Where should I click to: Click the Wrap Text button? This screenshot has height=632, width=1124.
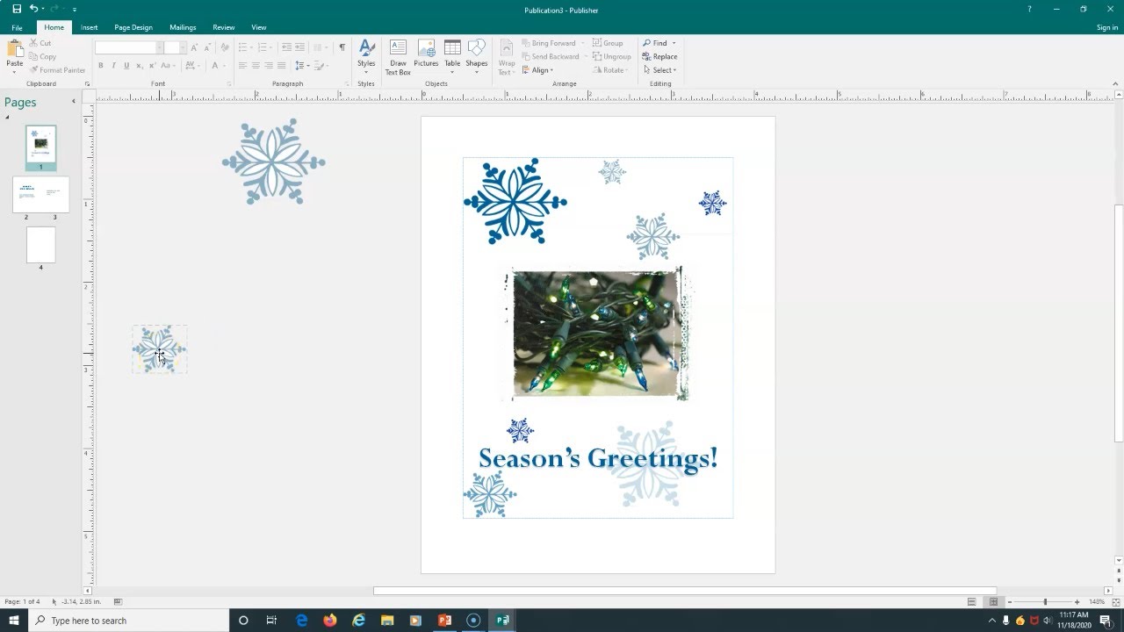pyautogui.click(x=507, y=56)
